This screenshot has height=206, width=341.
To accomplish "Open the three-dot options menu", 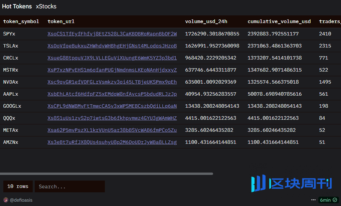I will [313, 200].
